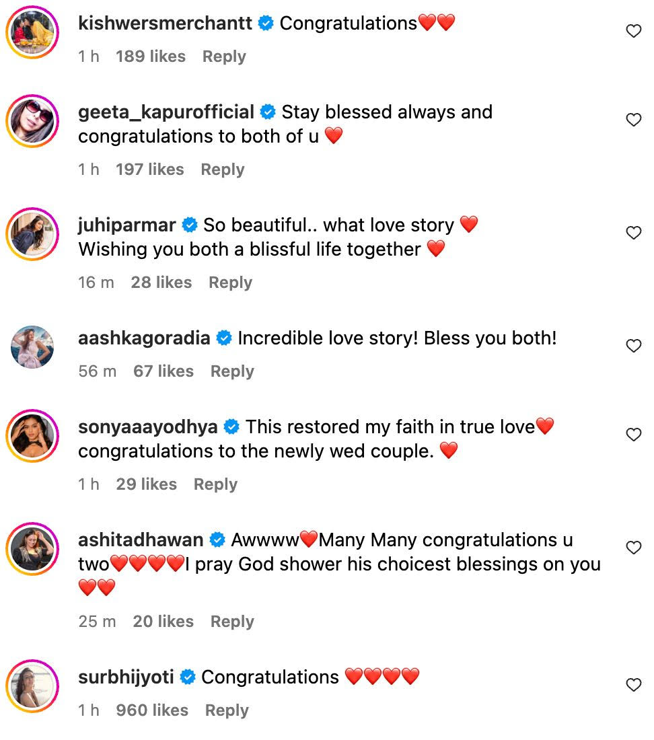Image resolution: width=654 pixels, height=740 pixels.
Task: Like sonyaaayodhya's comment heart icon
Action: [x=633, y=435]
